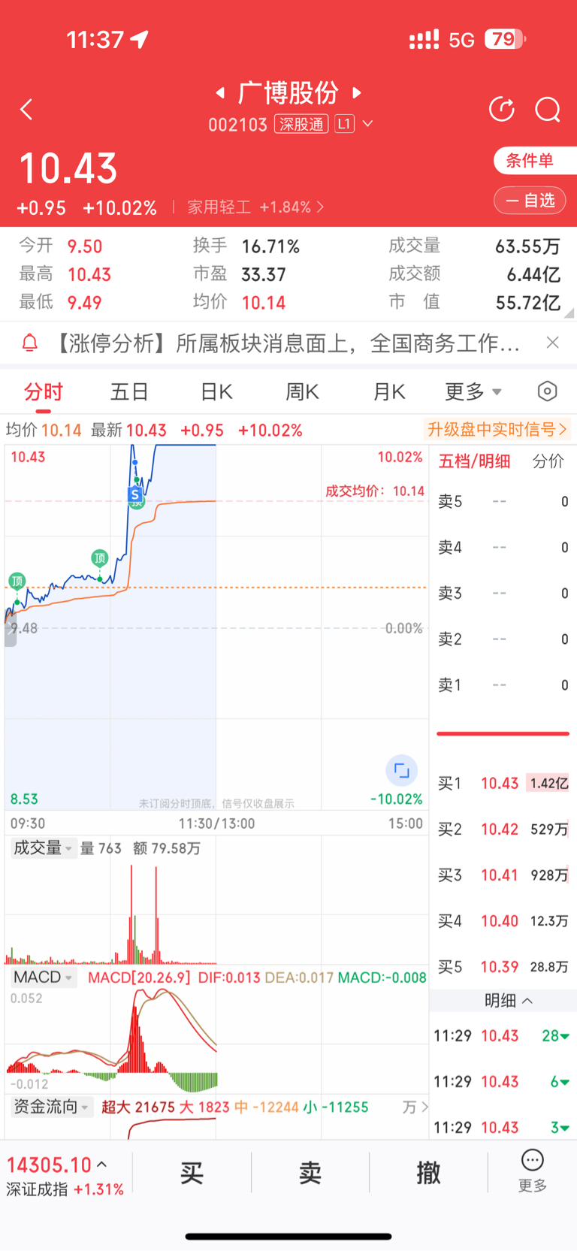Open 成交量 indicator dropdown
Viewport: 577px width, 1251px height.
click(43, 848)
